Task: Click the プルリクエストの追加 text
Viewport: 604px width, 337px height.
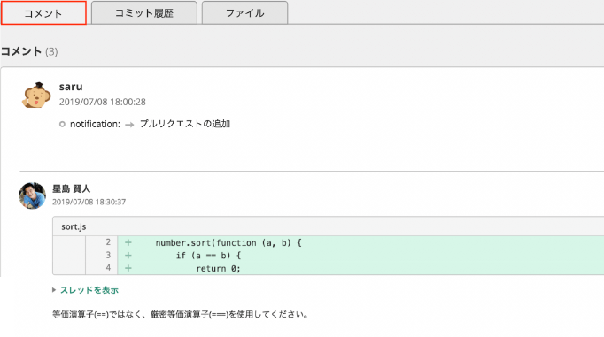Action: pos(185,124)
